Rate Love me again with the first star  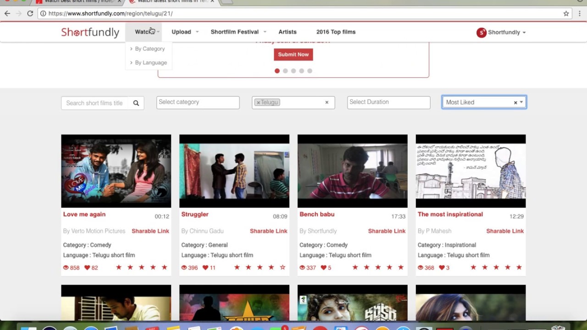click(119, 267)
